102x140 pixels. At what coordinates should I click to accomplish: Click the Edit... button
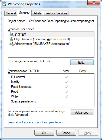tap(82, 62)
